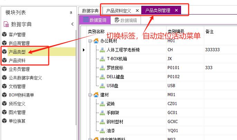The width and height of the screenshot is (237, 140).
Task: Switch to 产品资料定义 tab
Action: (x=118, y=11)
